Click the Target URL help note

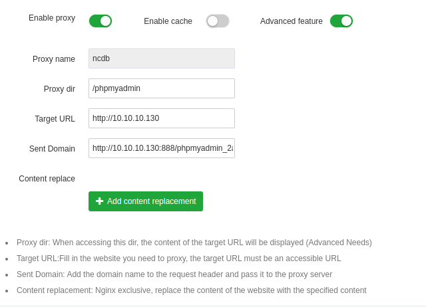(x=178, y=258)
